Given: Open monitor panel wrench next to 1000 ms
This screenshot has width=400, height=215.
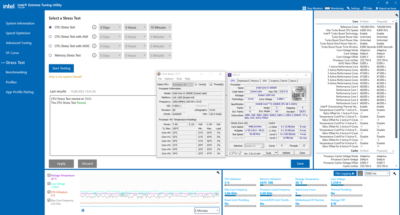Looking at the screenshot, I should 395,174.
